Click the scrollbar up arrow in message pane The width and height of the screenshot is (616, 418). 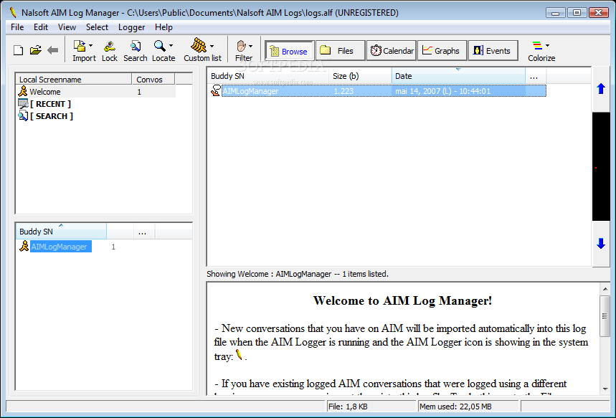[605, 289]
